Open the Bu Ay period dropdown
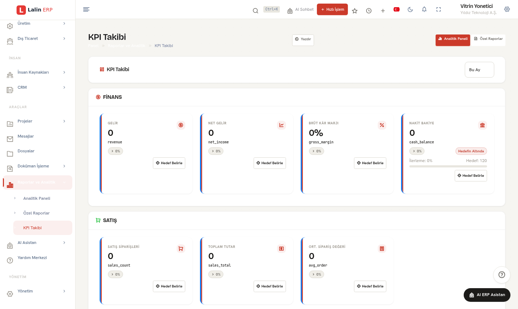The height and width of the screenshot is (309, 518). click(480, 70)
